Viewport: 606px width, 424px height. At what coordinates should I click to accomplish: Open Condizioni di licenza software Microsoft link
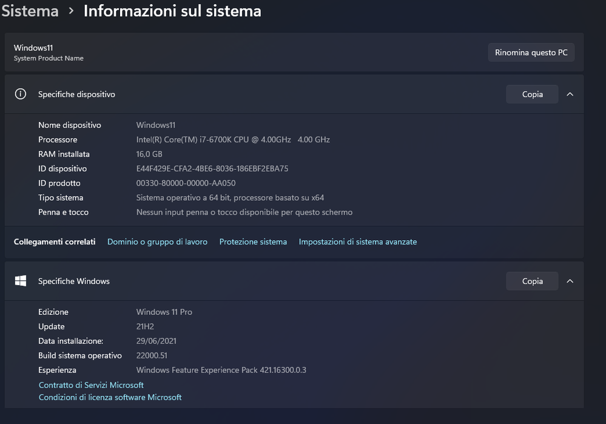pos(110,397)
